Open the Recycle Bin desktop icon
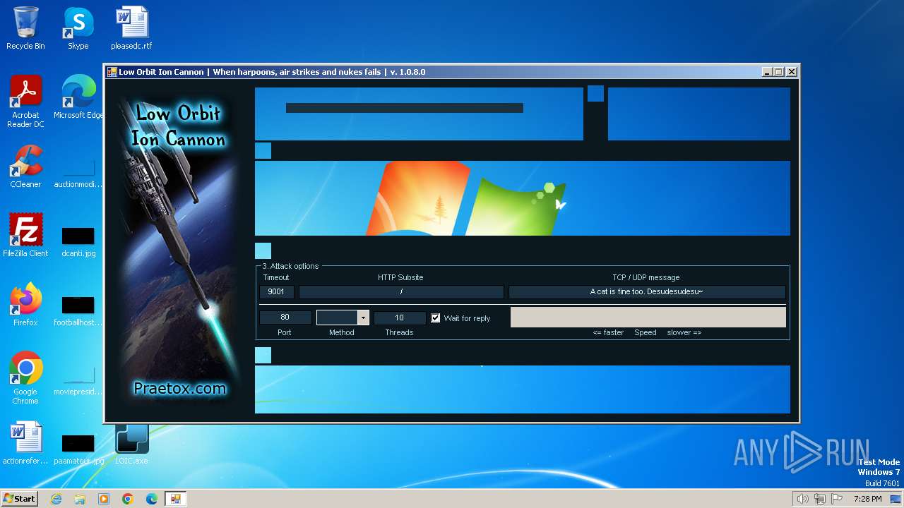Viewport: 904px width, 508px height. [25, 28]
